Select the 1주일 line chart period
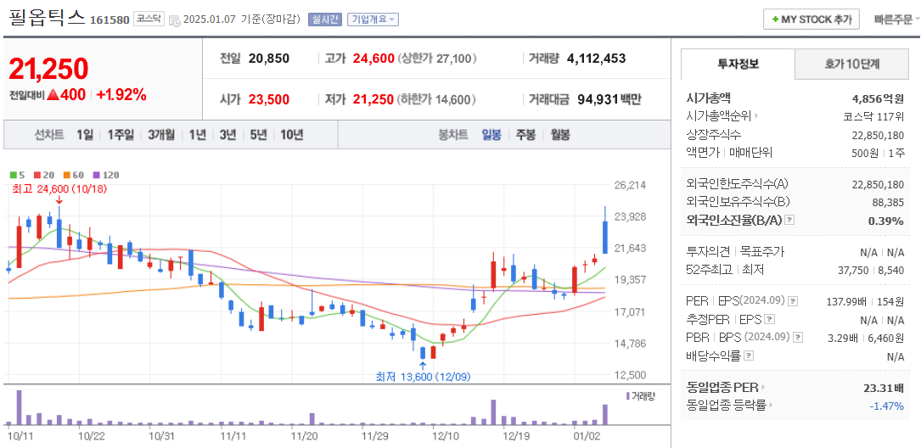 point(121,135)
